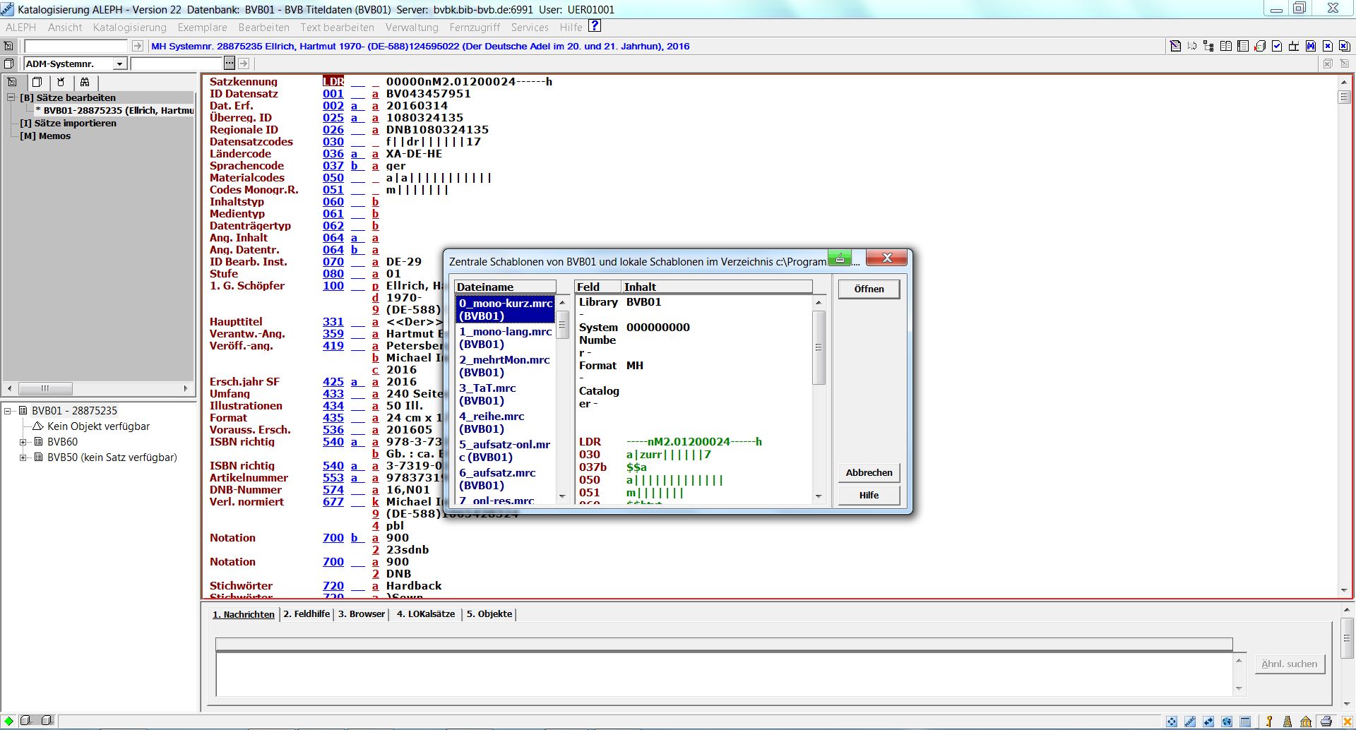
Task: Click the binoculars search tab icon
Action: click(x=85, y=82)
